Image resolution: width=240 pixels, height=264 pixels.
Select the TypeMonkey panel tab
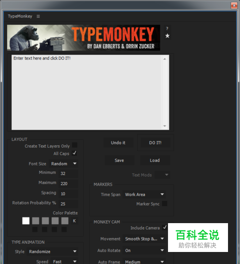click(20, 16)
